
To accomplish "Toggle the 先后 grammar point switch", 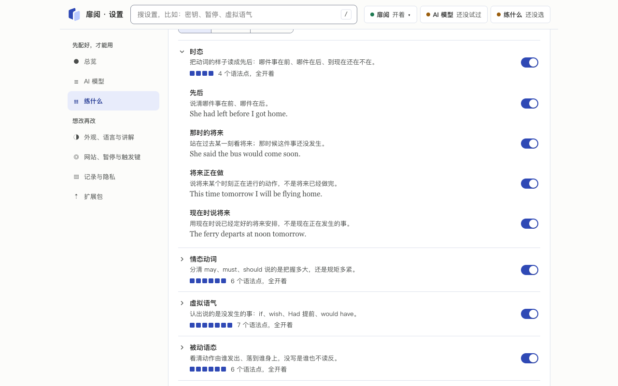I will coord(530,103).
